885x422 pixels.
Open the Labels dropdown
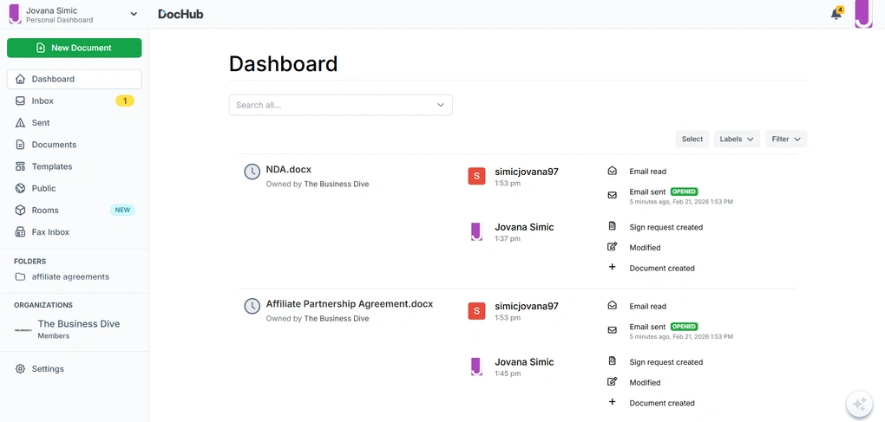pyautogui.click(x=737, y=140)
